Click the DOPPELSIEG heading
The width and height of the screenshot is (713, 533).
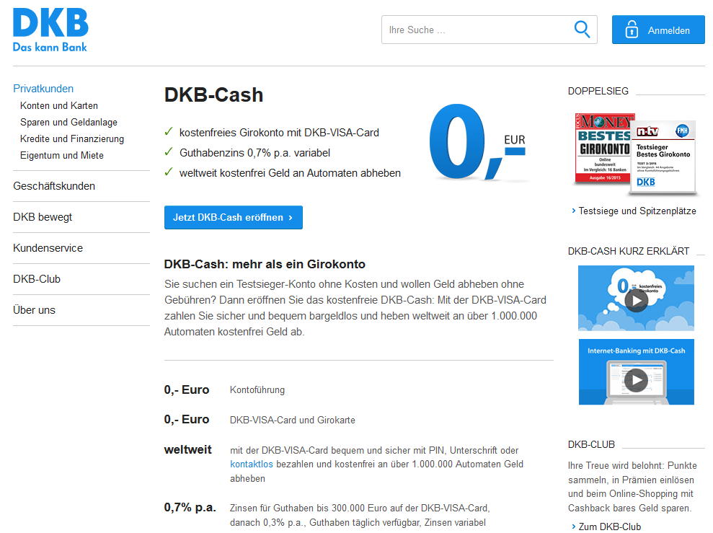tap(598, 91)
